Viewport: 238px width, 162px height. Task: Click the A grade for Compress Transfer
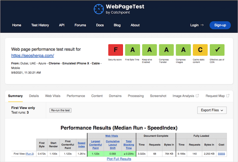[166, 50]
